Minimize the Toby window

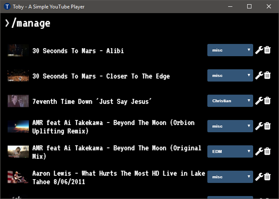[x=230, y=7]
